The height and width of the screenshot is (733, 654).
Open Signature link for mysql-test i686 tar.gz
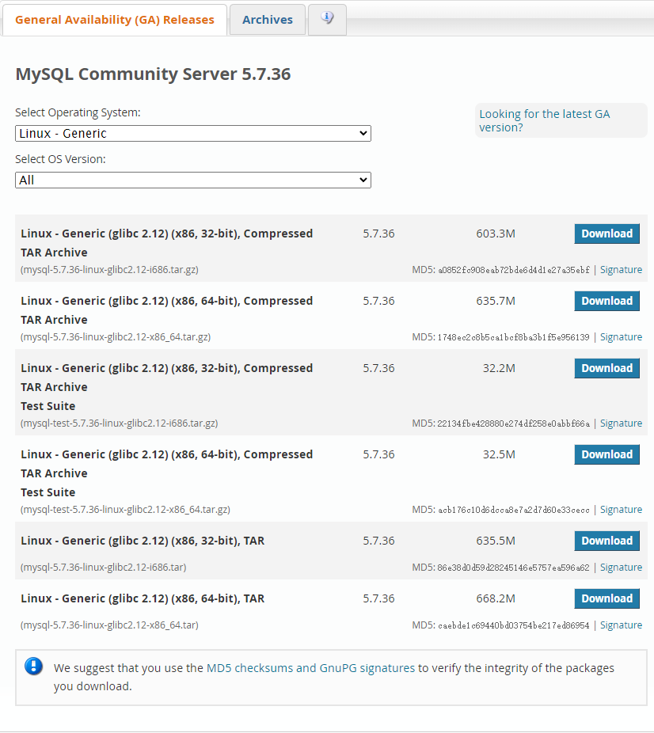click(621, 423)
